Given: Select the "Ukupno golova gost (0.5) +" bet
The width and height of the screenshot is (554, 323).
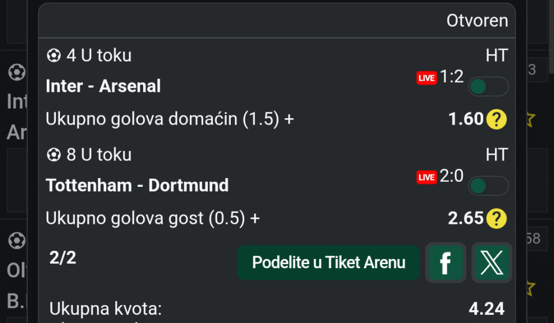Looking at the screenshot, I should 153,219.
